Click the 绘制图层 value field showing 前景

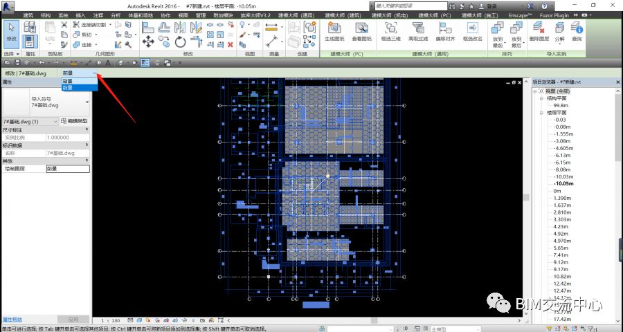[68, 169]
